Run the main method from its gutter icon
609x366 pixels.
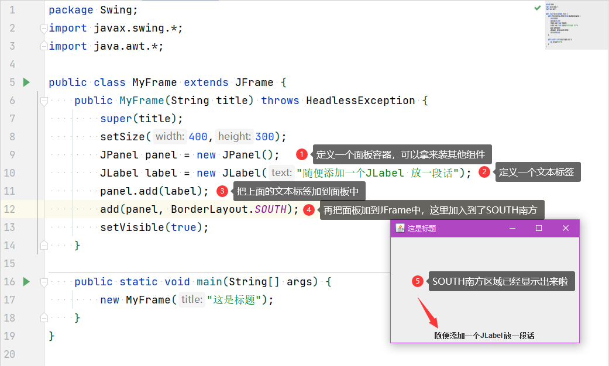pos(26,281)
